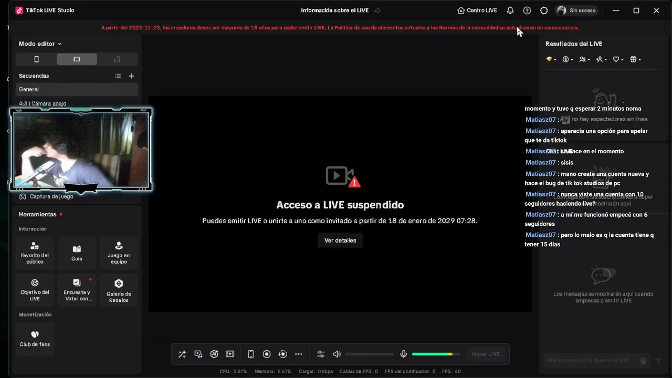Adjust the speaker volume slider
Viewport: 672px width, 378px height.
click(x=369, y=354)
